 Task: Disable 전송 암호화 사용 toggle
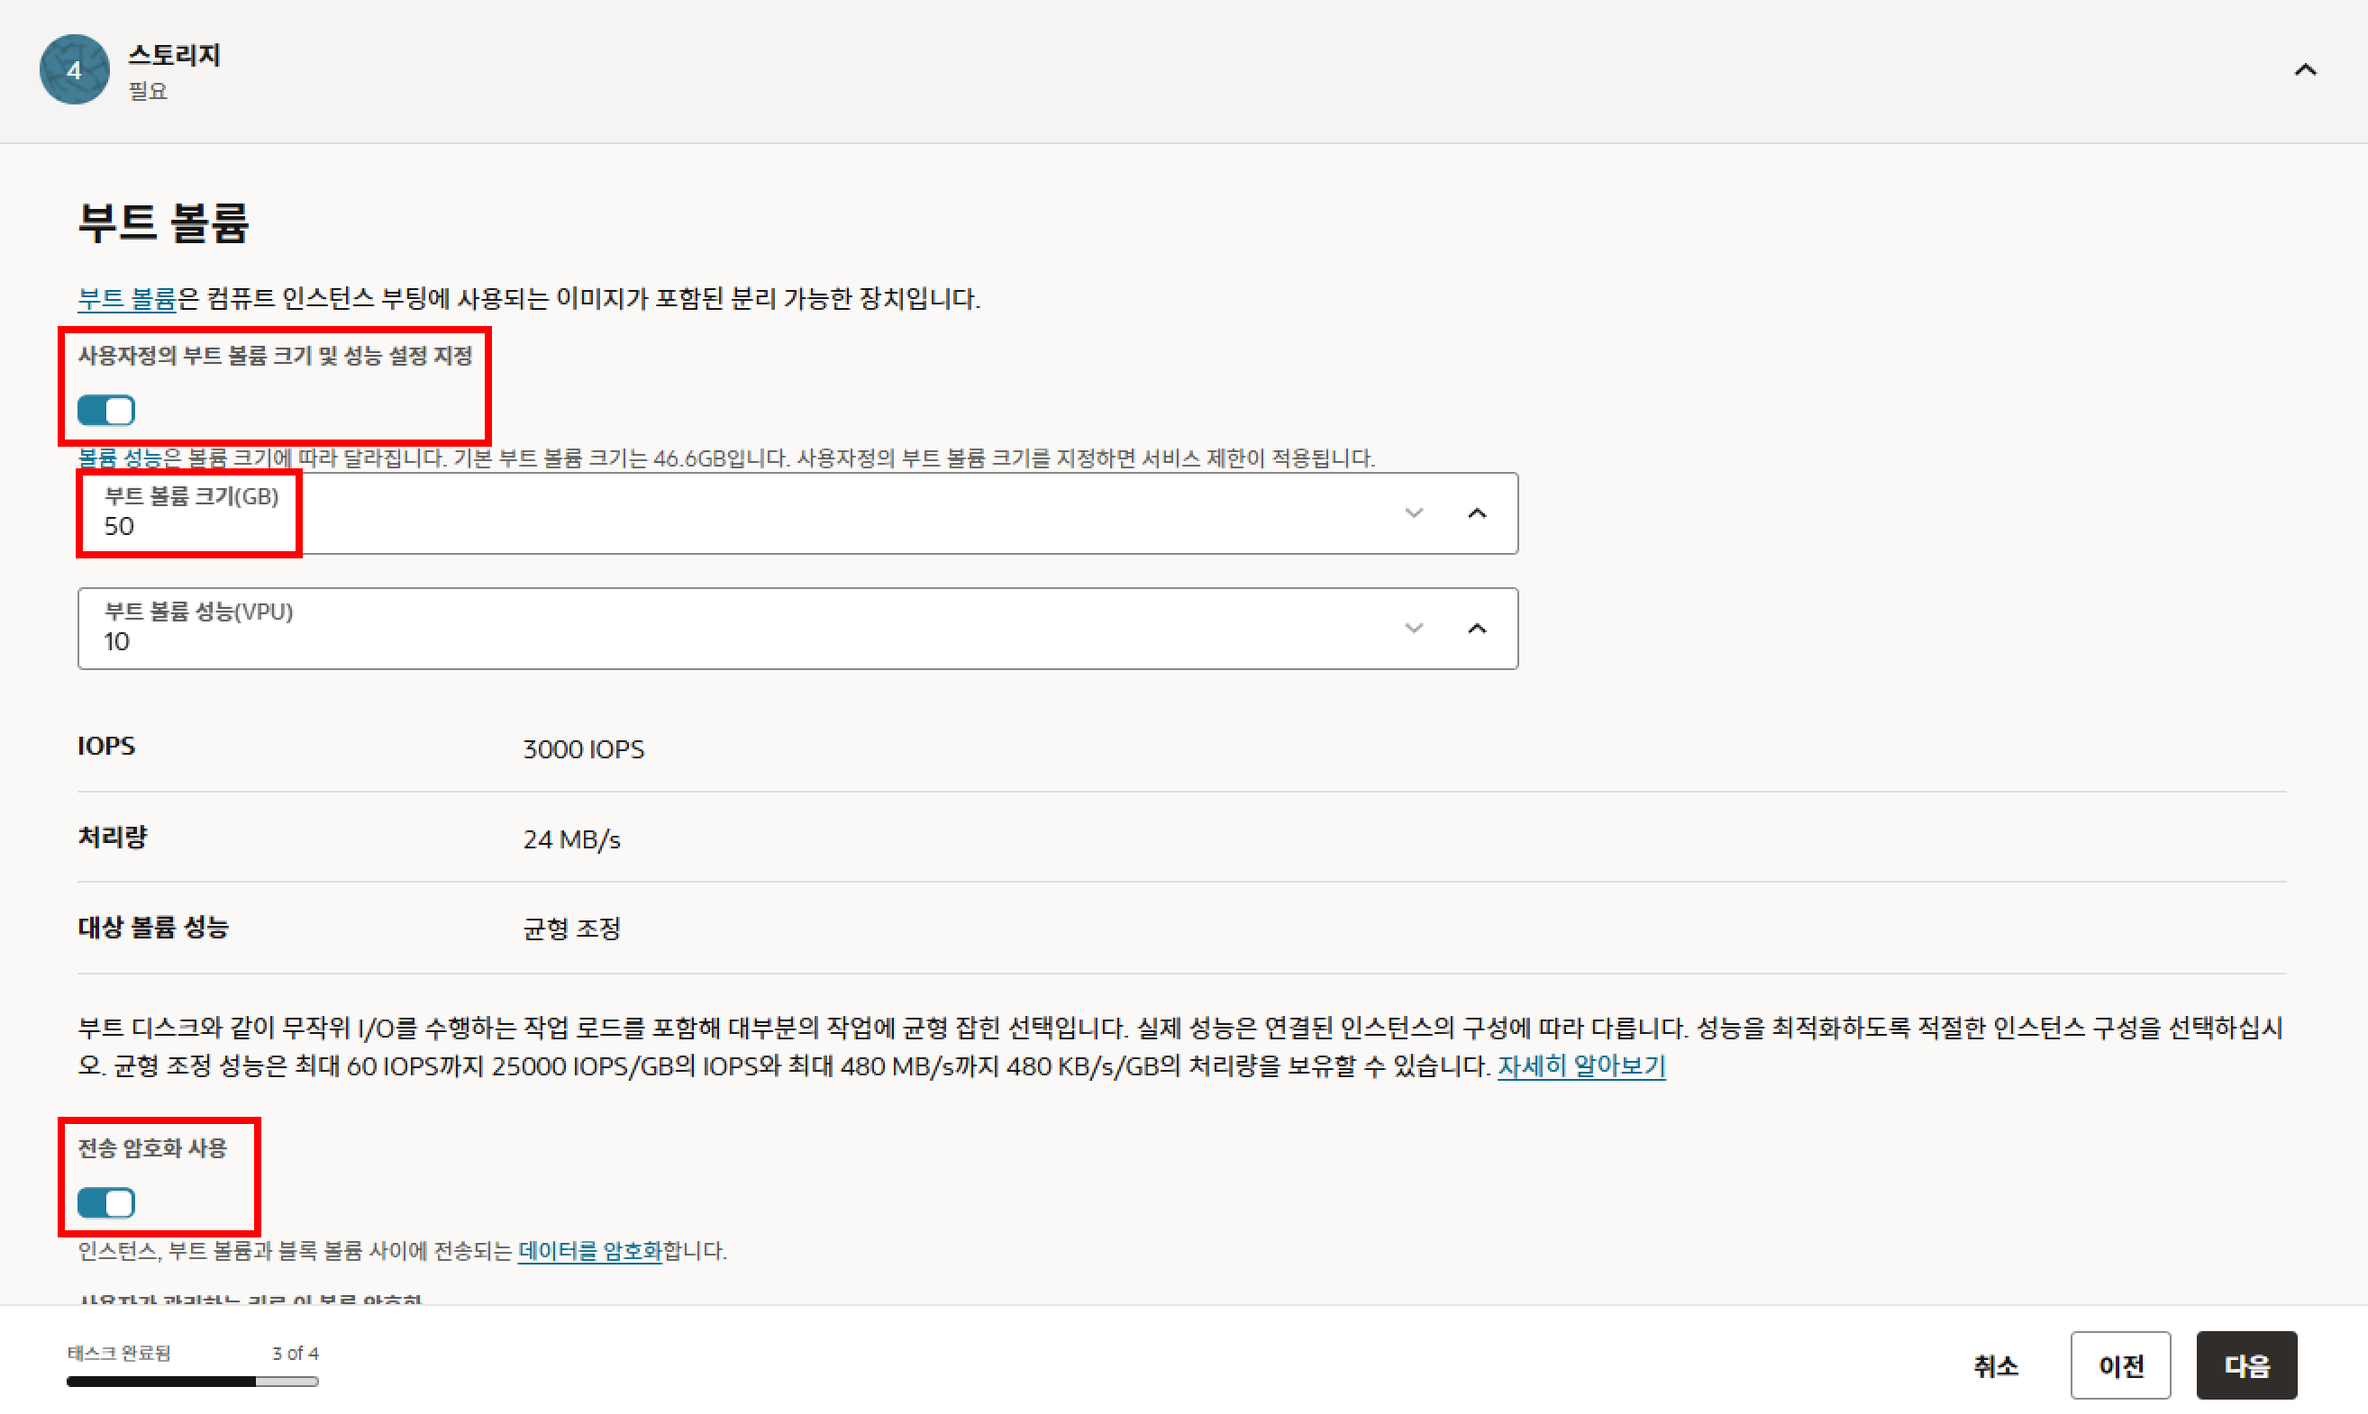coord(105,1203)
